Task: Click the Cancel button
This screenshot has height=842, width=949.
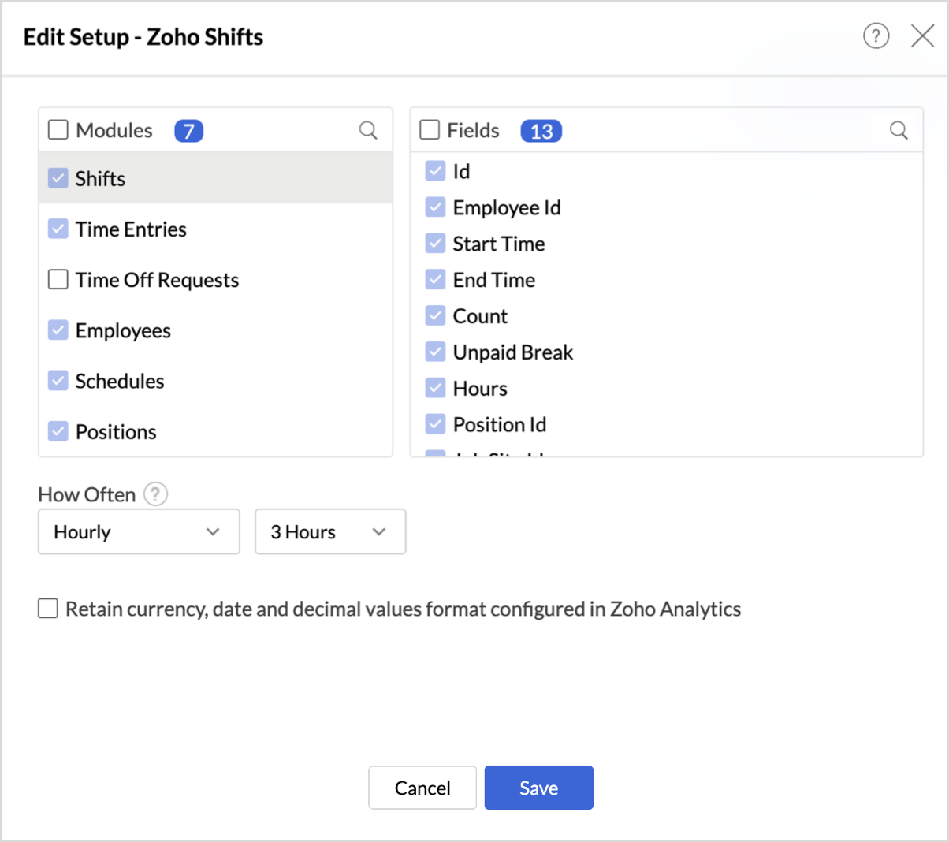Action: pyautogui.click(x=422, y=788)
